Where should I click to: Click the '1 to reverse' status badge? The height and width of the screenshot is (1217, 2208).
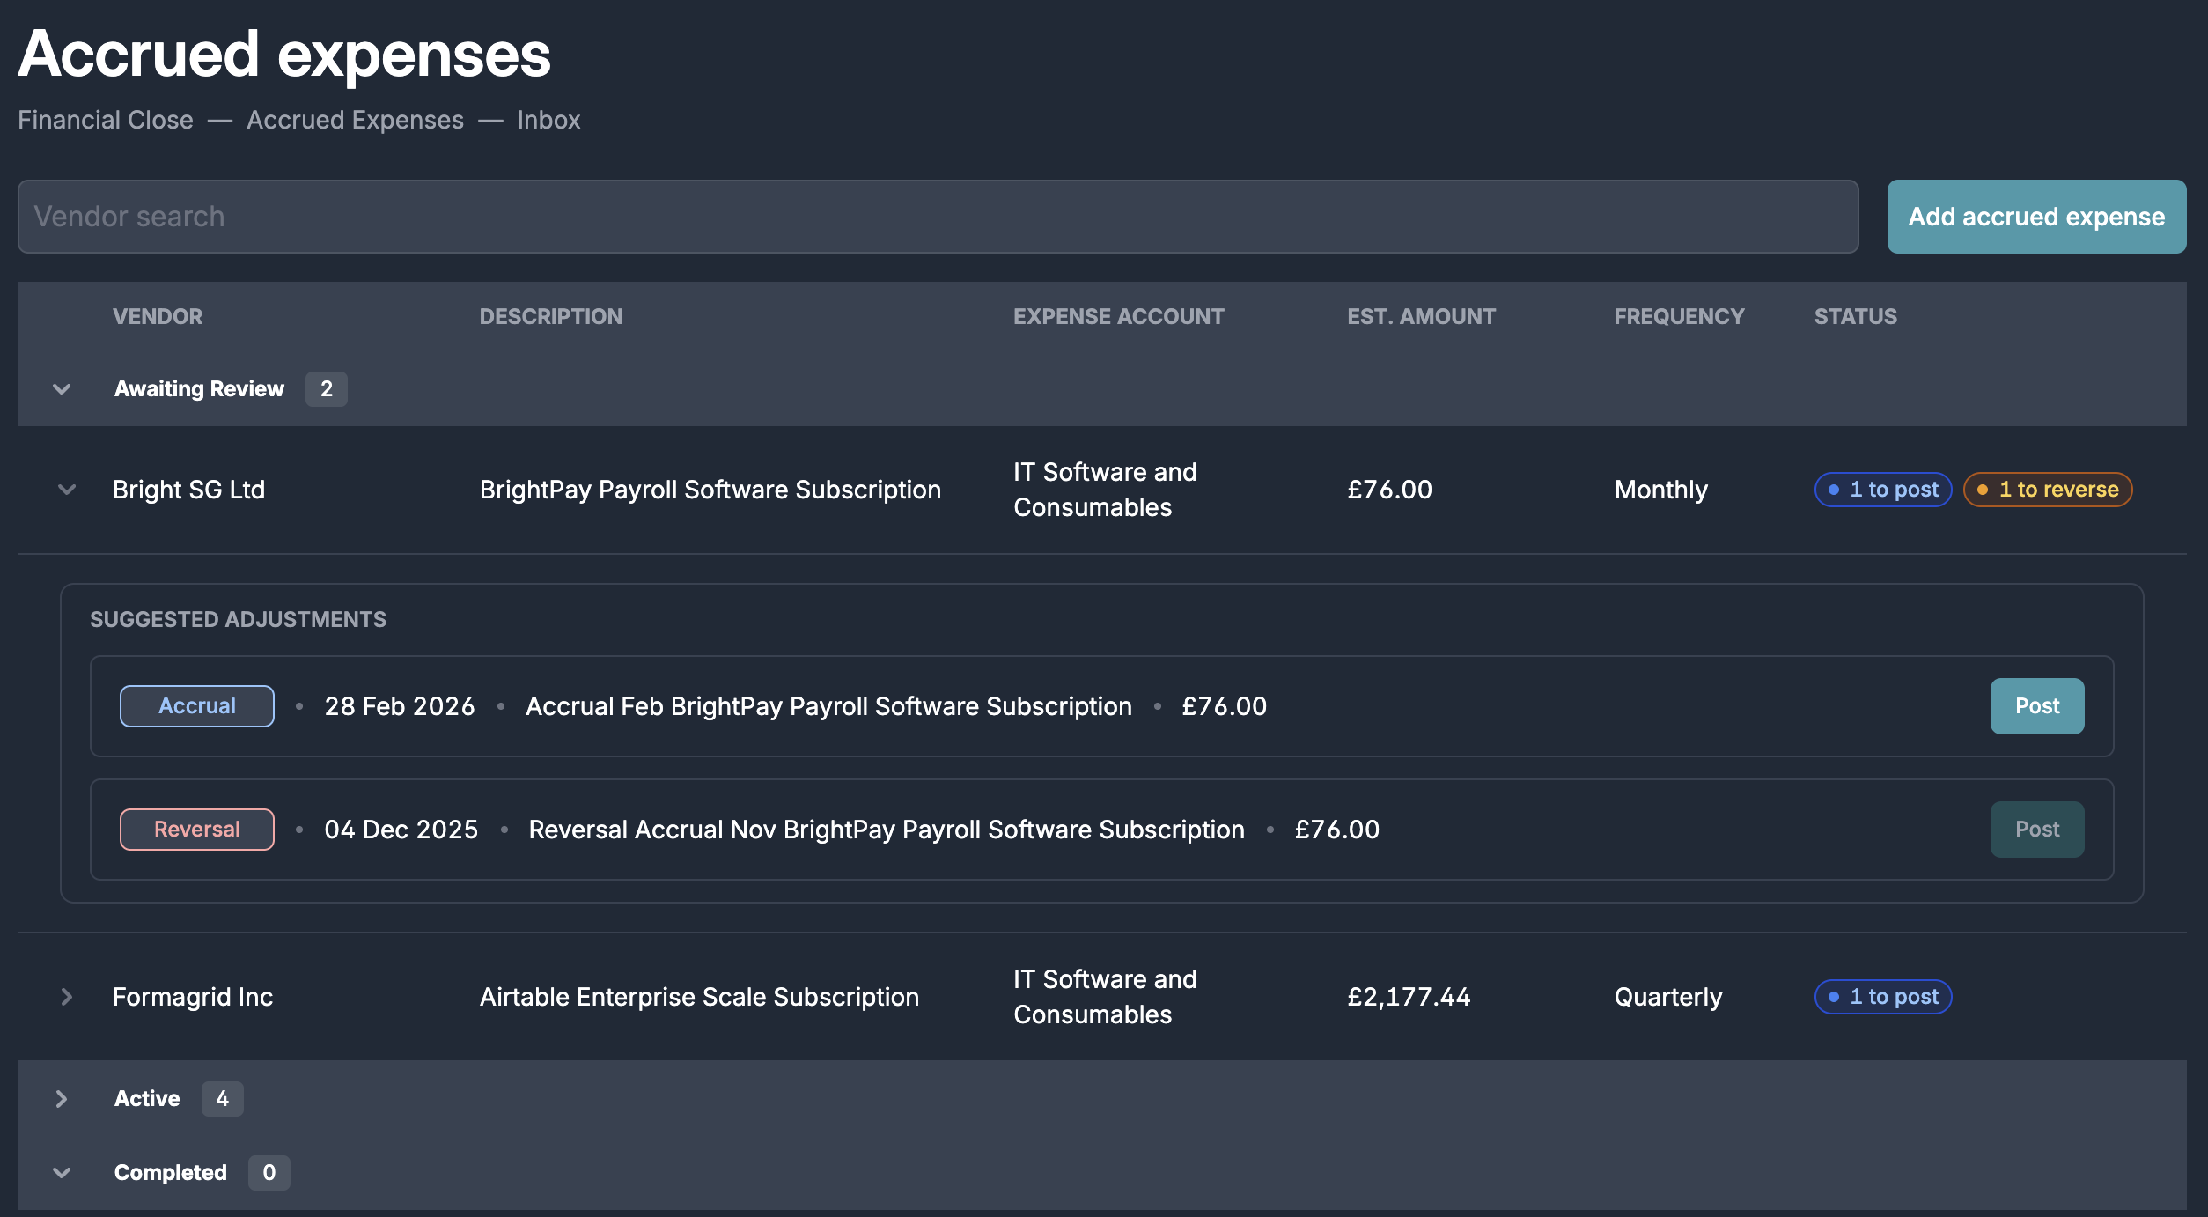point(2048,490)
